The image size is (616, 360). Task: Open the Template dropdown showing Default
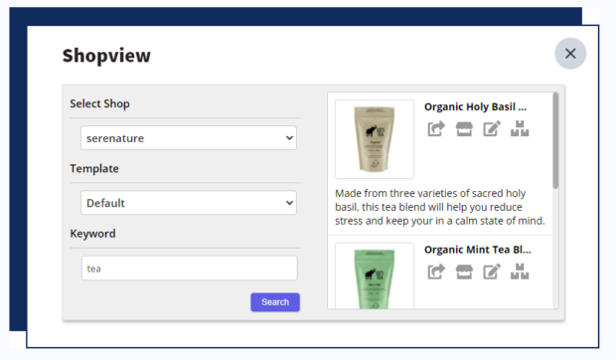[189, 203]
